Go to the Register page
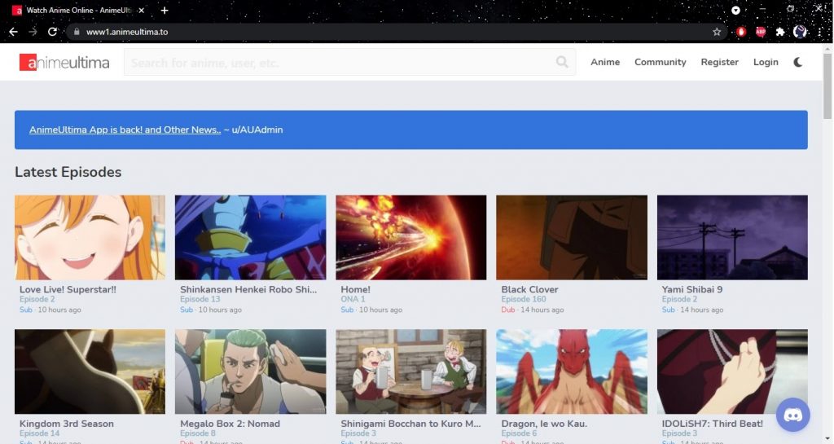The width and height of the screenshot is (834, 444). click(720, 62)
